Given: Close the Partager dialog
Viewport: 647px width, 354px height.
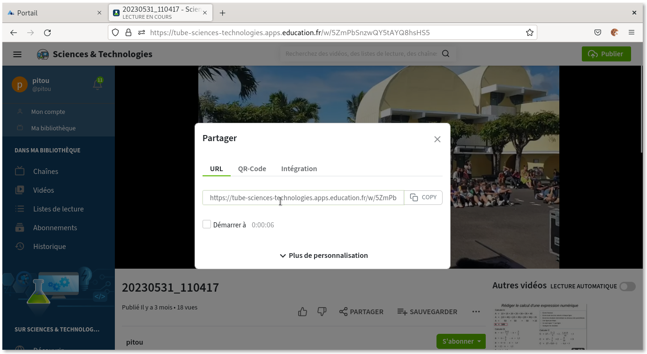Looking at the screenshot, I should point(437,139).
